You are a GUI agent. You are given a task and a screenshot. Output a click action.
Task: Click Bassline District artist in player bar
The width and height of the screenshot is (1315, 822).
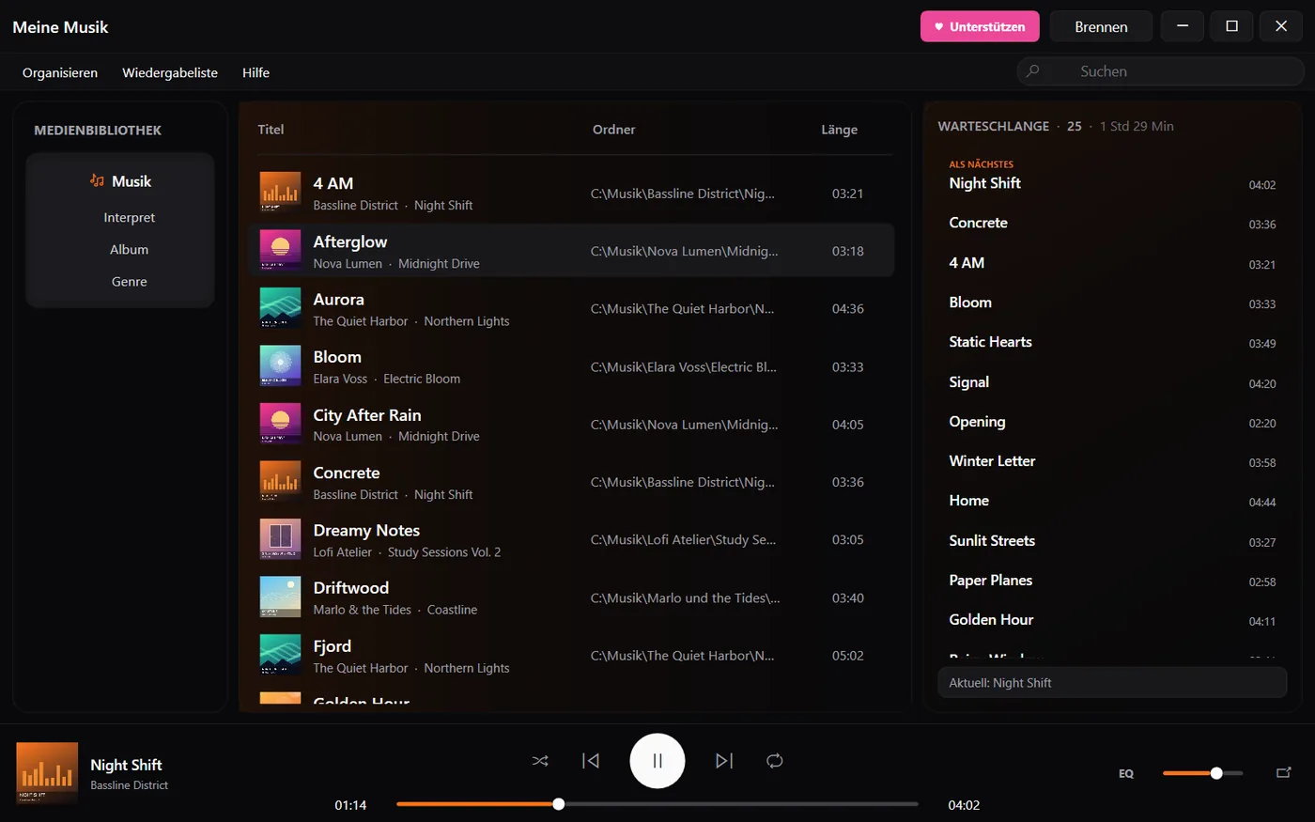(130, 785)
